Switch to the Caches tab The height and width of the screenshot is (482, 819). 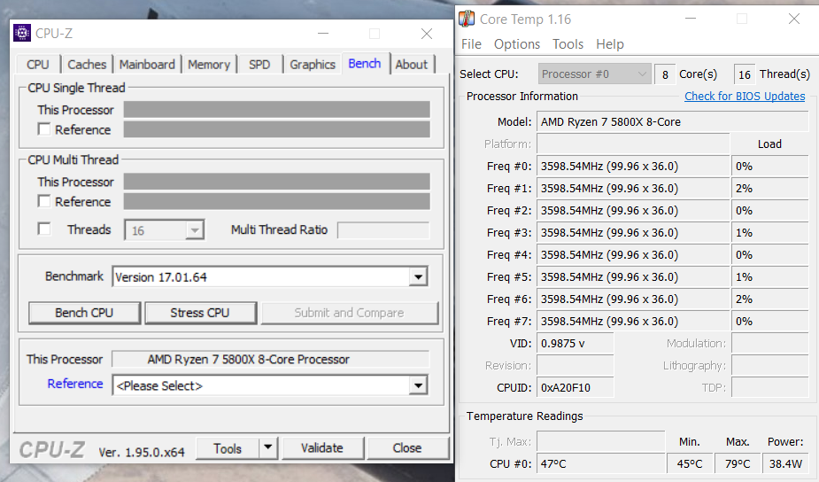point(87,65)
